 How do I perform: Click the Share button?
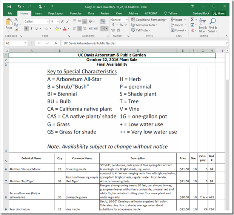pyautogui.click(x=219, y=14)
